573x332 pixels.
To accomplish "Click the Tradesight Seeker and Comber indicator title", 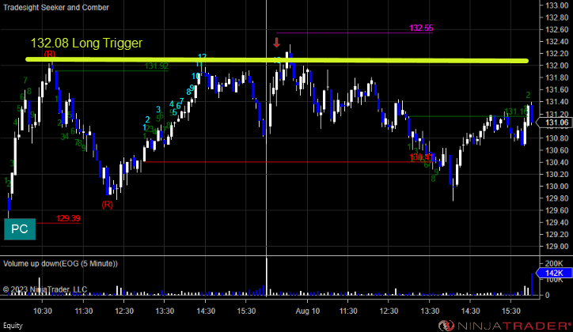I will [x=56, y=7].
